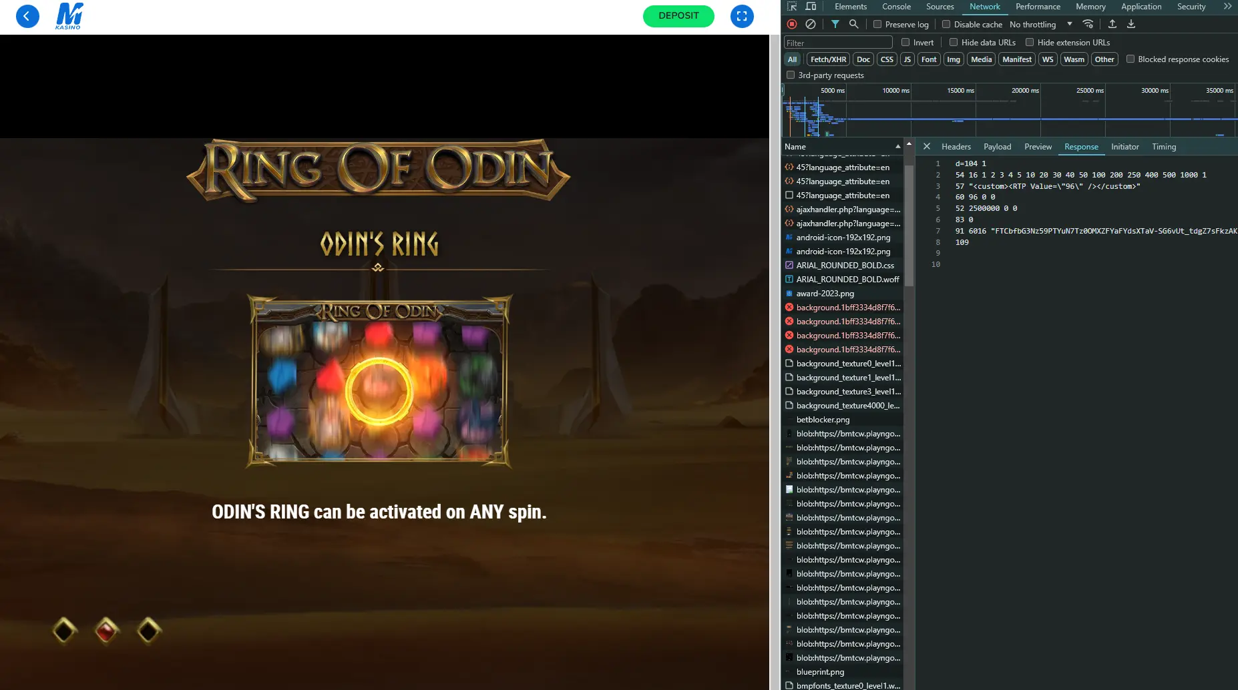Filter requests by Wasm

[x=1074, y=59]
